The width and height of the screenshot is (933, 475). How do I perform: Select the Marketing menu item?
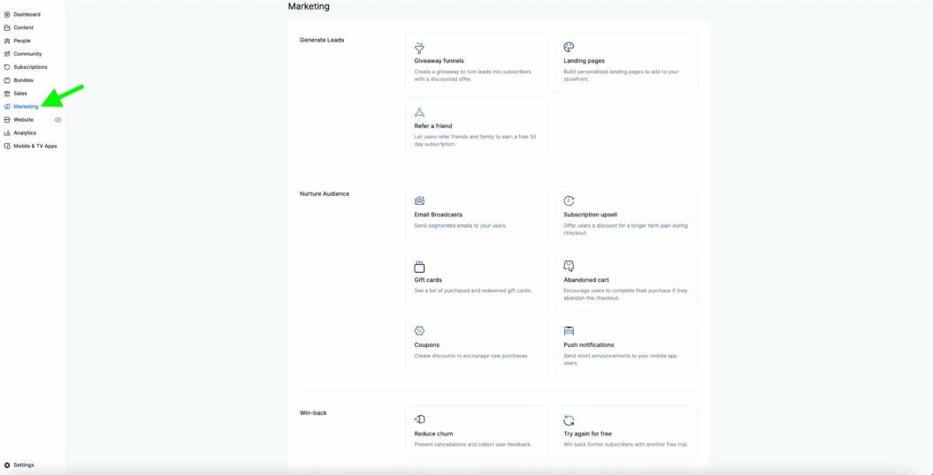pyautogui.click(x=26, y=106)
